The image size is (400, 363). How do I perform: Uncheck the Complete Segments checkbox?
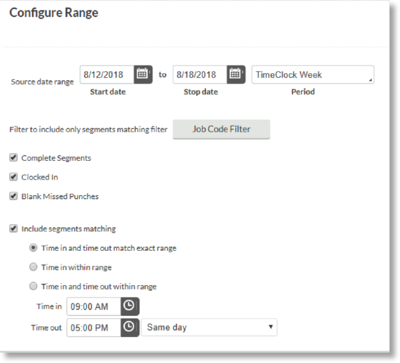click(x=13, y=158)
